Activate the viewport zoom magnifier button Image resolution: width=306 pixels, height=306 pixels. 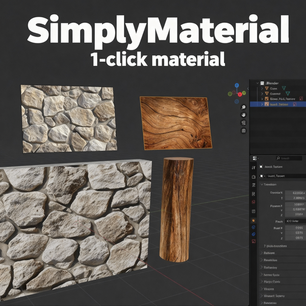point(243,107)
